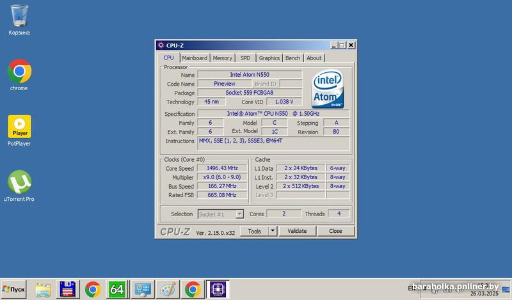Click L1 Inst. value 2 x 32 KBytes

tap(301, 177)
